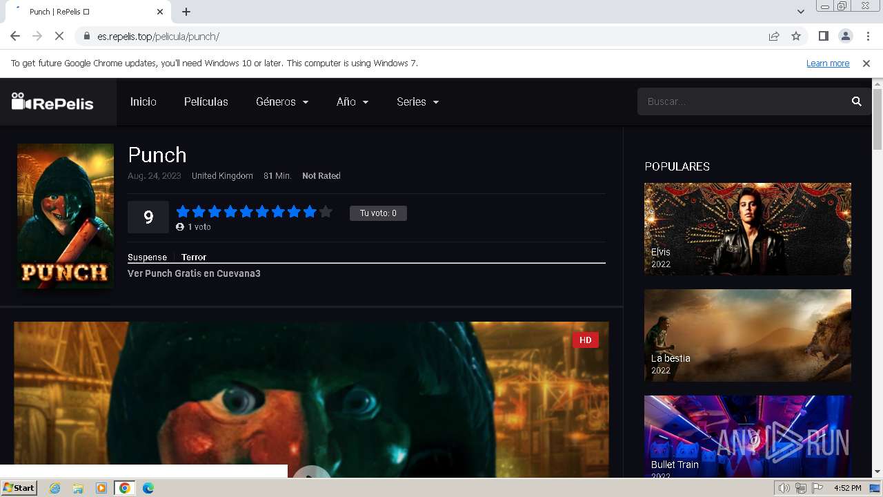The width and height of the screenshot is (883, 497).
Task: Open the Windows Start menu
Action: (x=19, y=488)
